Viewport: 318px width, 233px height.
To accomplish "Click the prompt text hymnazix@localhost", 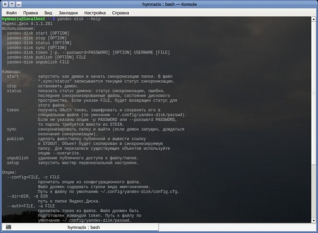I will (23, 19).
